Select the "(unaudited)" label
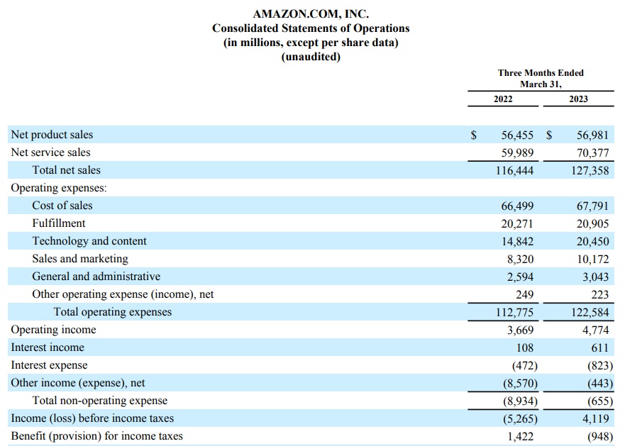 pyautogui.click(x=311, y=57)
